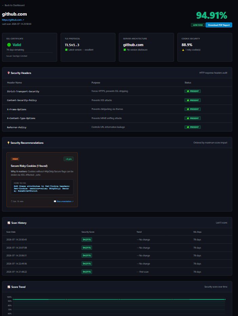Click the clock icon beside Est. 15 min

click(12, 201)
